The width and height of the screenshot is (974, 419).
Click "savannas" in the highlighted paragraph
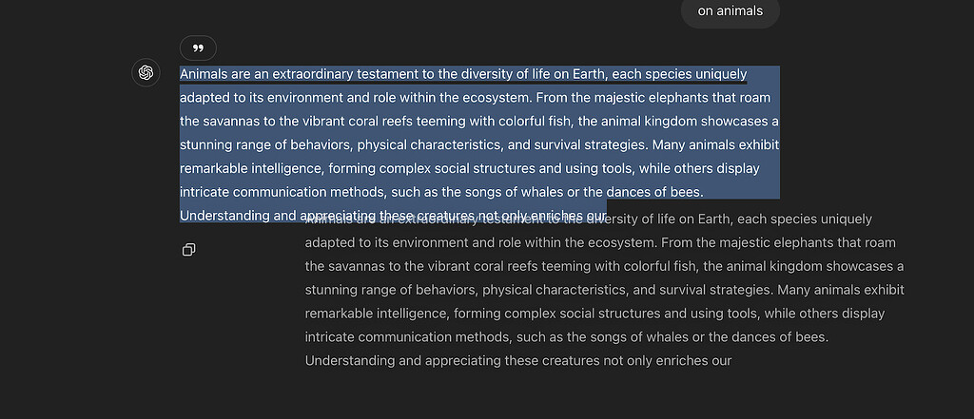pos(232,122)
